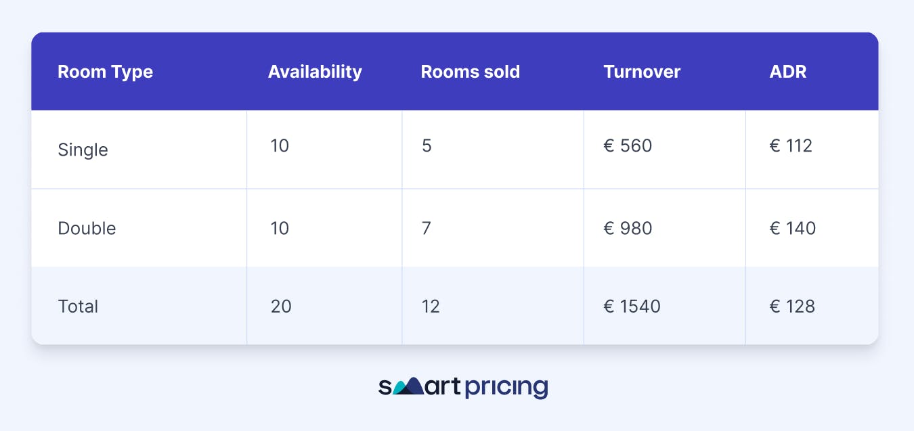Select the Availability column header

[315, 72]
